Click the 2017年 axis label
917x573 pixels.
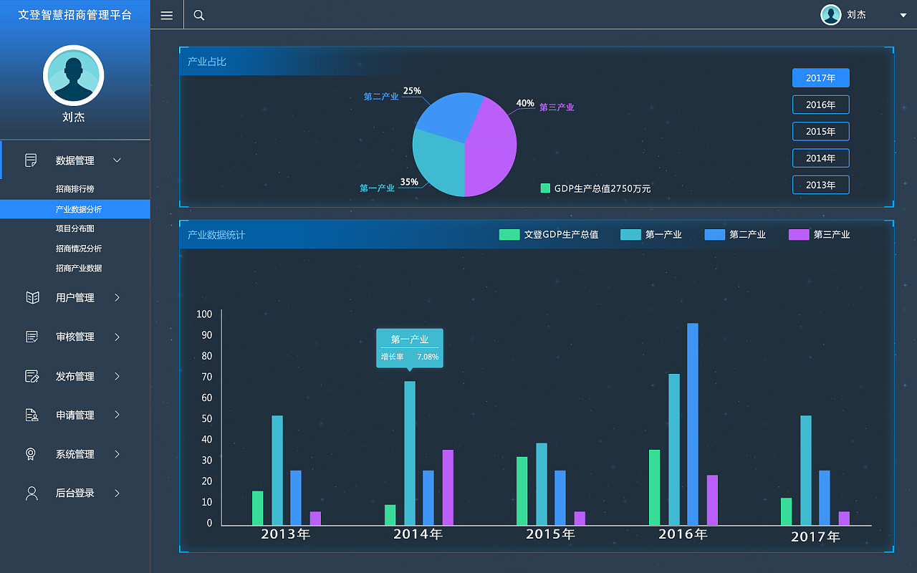815,536
